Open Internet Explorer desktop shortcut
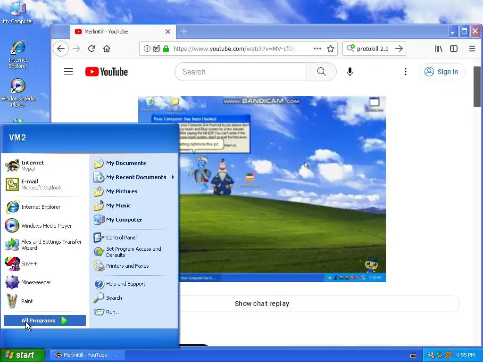483x362 pixels. click(18, 55)
